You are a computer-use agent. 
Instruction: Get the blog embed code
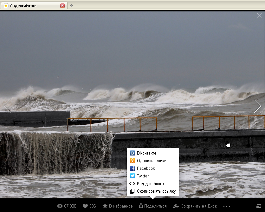(x=150, y=183)
